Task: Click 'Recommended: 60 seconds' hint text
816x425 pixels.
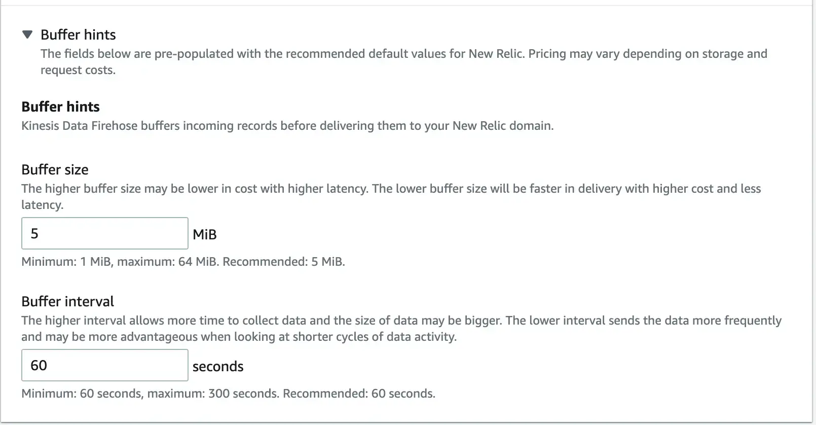Action: tap(359, 394)
